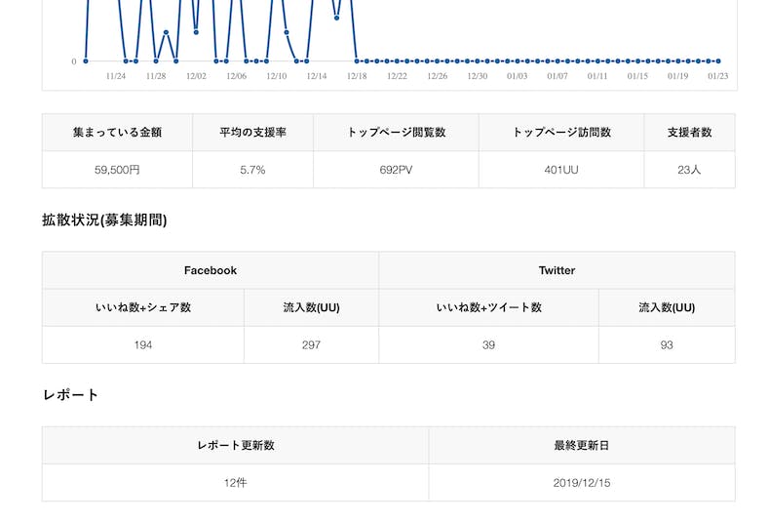
Task: Click the 01/23 date label on the chart axis
Action: point(718,76)
